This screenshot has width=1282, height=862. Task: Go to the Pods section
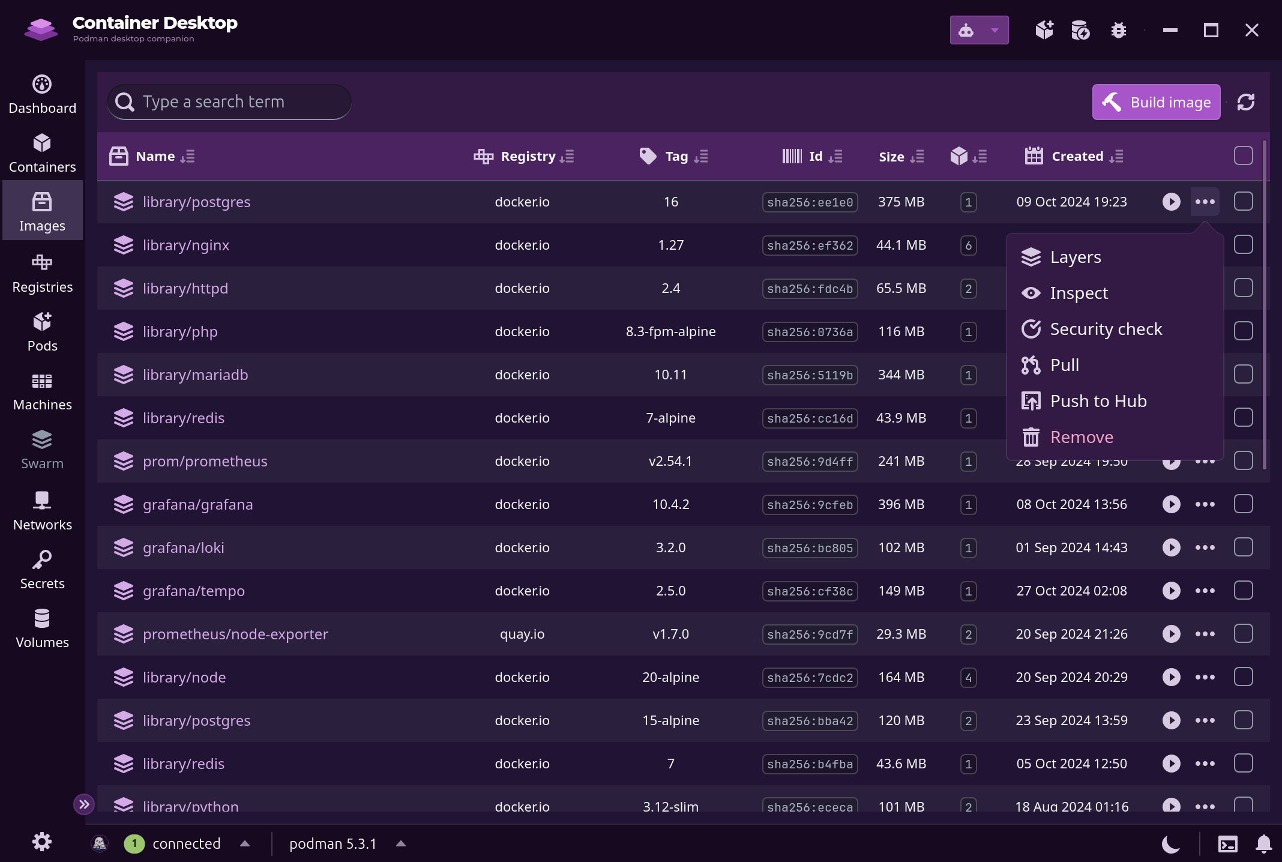tap(42, 333)
